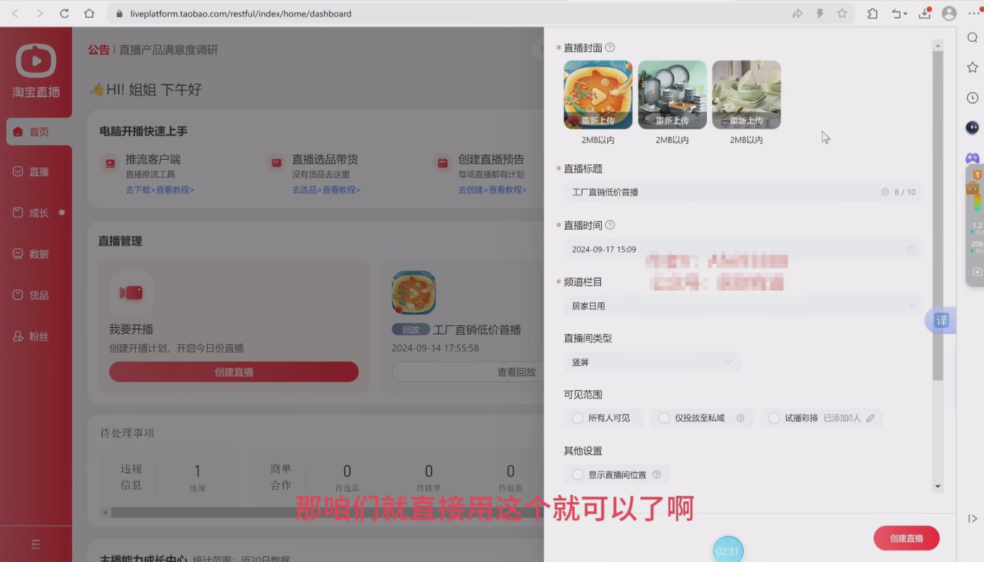
Task: Click the 工厂直销低价首播 replay thumbnail
Action: 414,292
